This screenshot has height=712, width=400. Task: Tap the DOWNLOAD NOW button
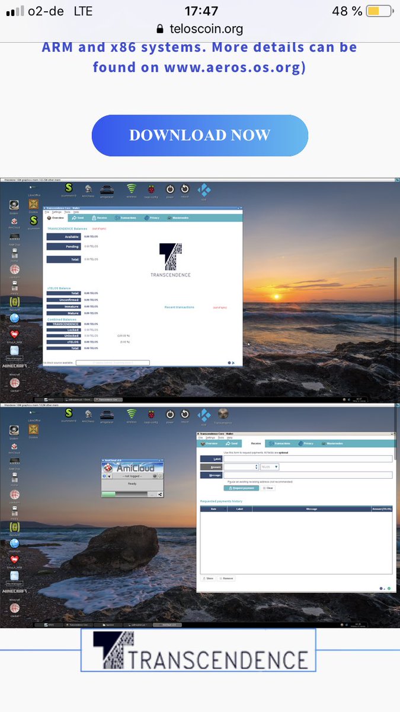(200, 135)
